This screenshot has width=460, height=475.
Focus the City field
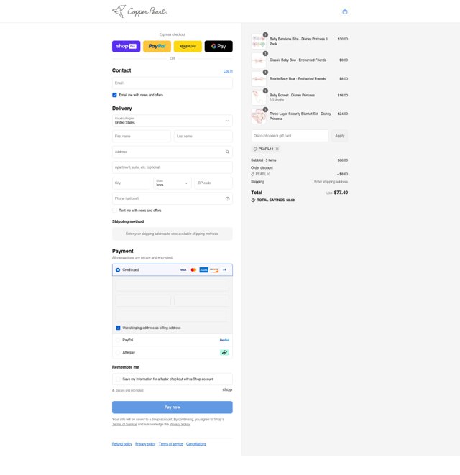pyautogui.click(x=131, y=183)
